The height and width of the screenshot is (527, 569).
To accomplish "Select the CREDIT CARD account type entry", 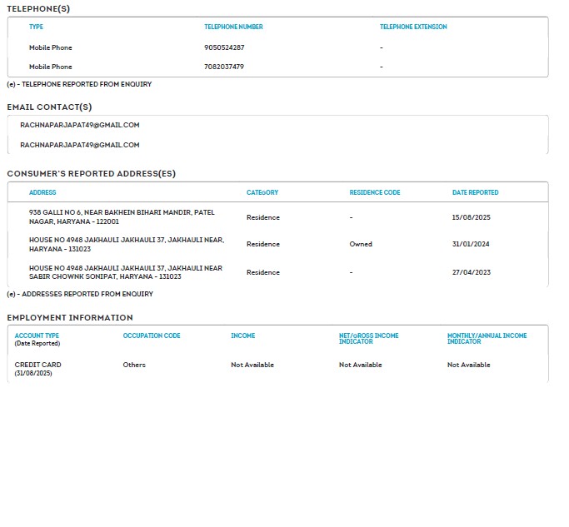I will [38, 365].
